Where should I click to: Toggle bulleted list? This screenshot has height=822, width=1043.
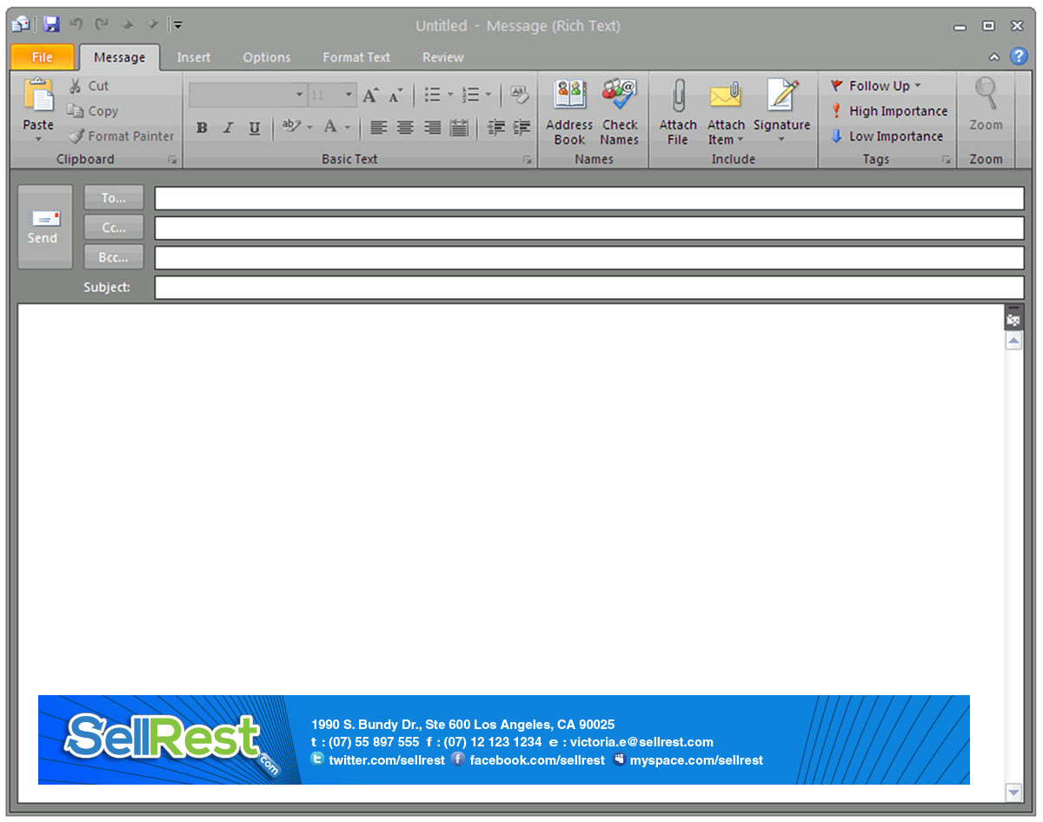tap(432, 95)
